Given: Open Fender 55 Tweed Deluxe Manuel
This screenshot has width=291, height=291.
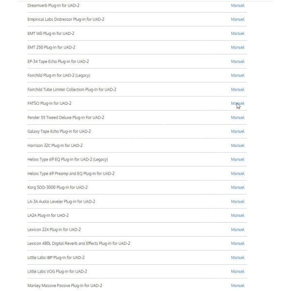Looking at the screenshot, I should [x=238, y=117].
